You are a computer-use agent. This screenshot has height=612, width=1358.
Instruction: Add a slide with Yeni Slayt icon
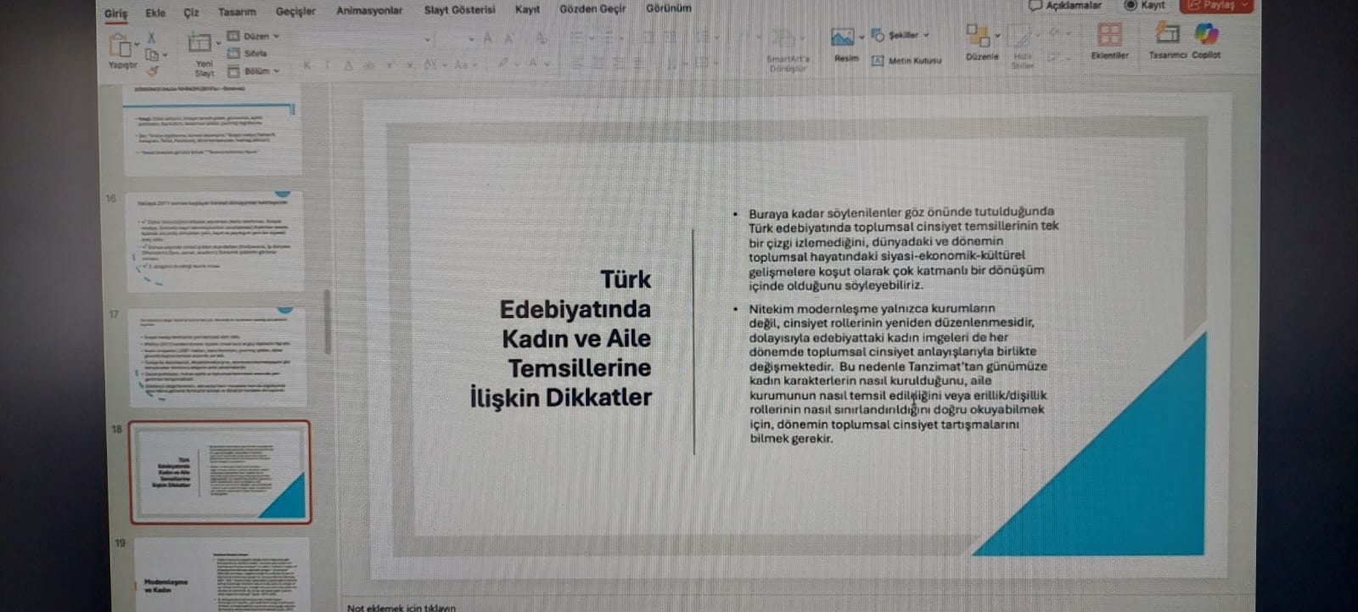click(x=200, y=44)
